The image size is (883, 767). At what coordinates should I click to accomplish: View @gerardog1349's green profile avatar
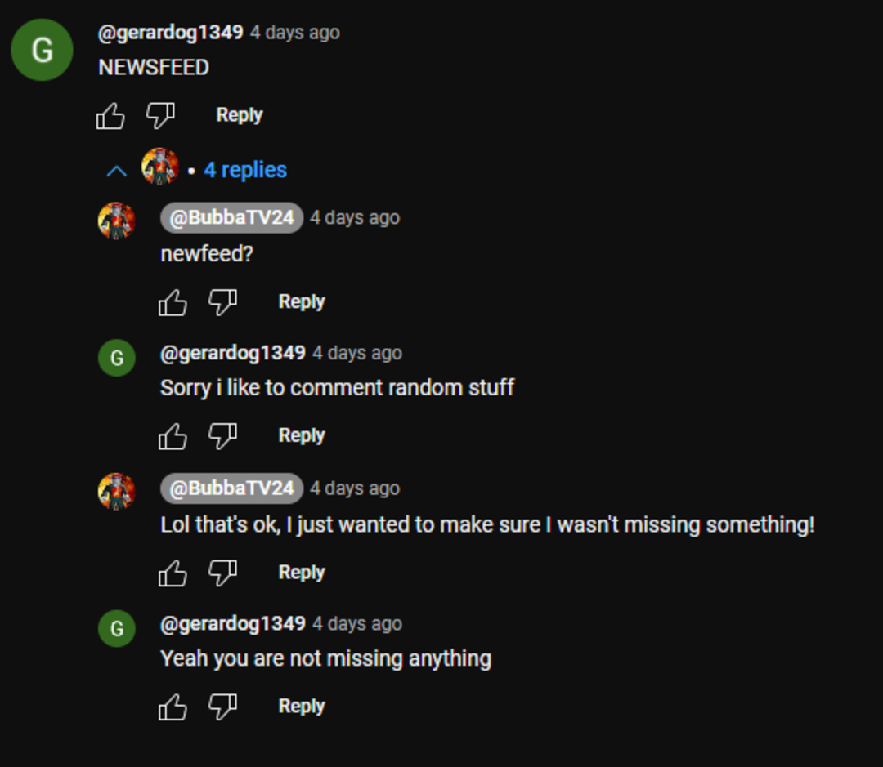[41, 50]
